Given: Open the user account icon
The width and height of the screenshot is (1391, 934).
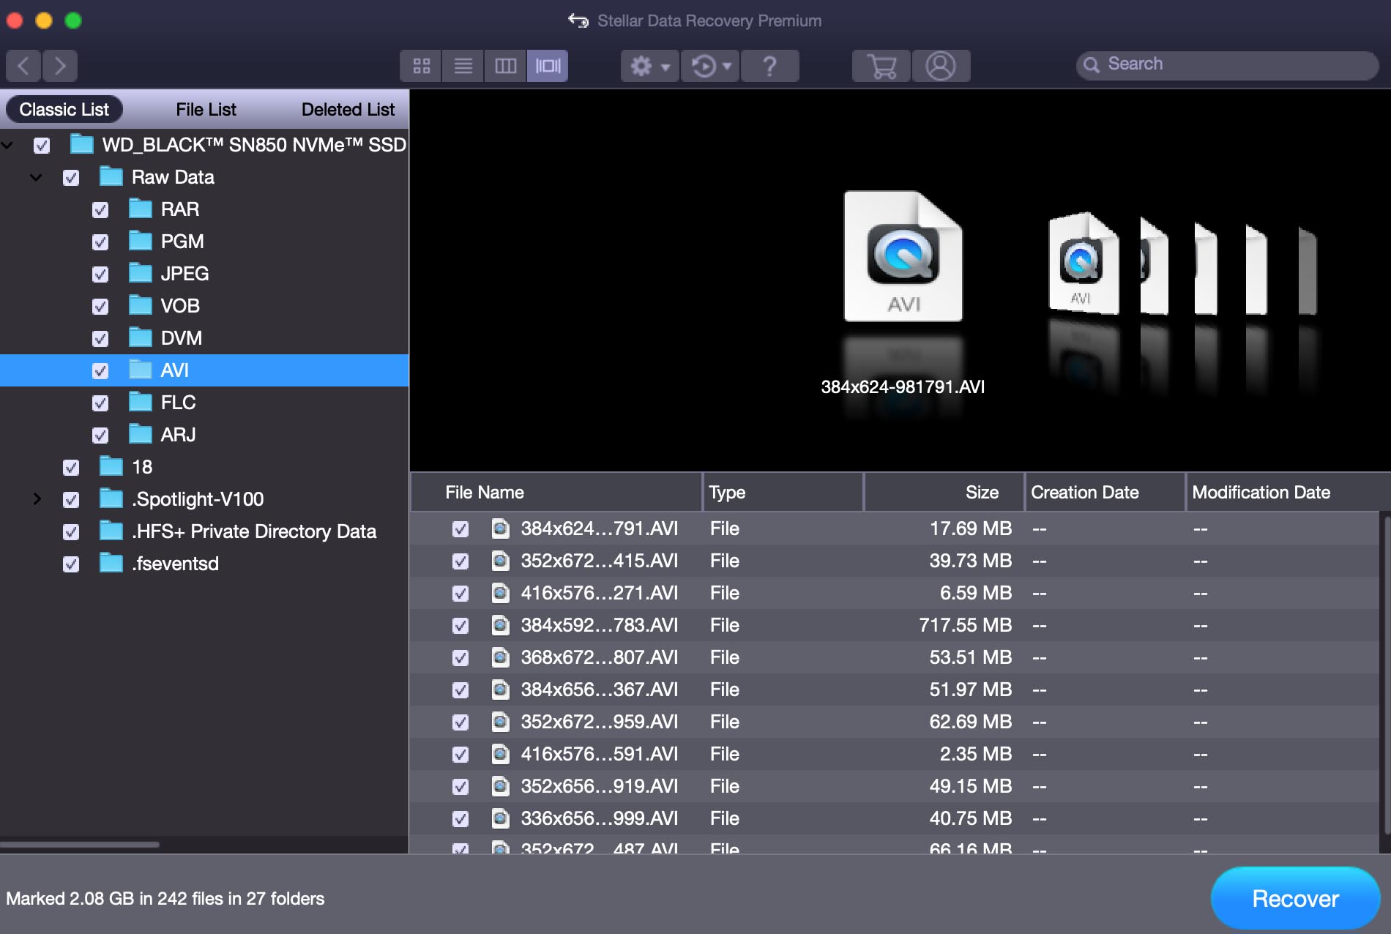Looking at the screenshot, I should (940, 66).
